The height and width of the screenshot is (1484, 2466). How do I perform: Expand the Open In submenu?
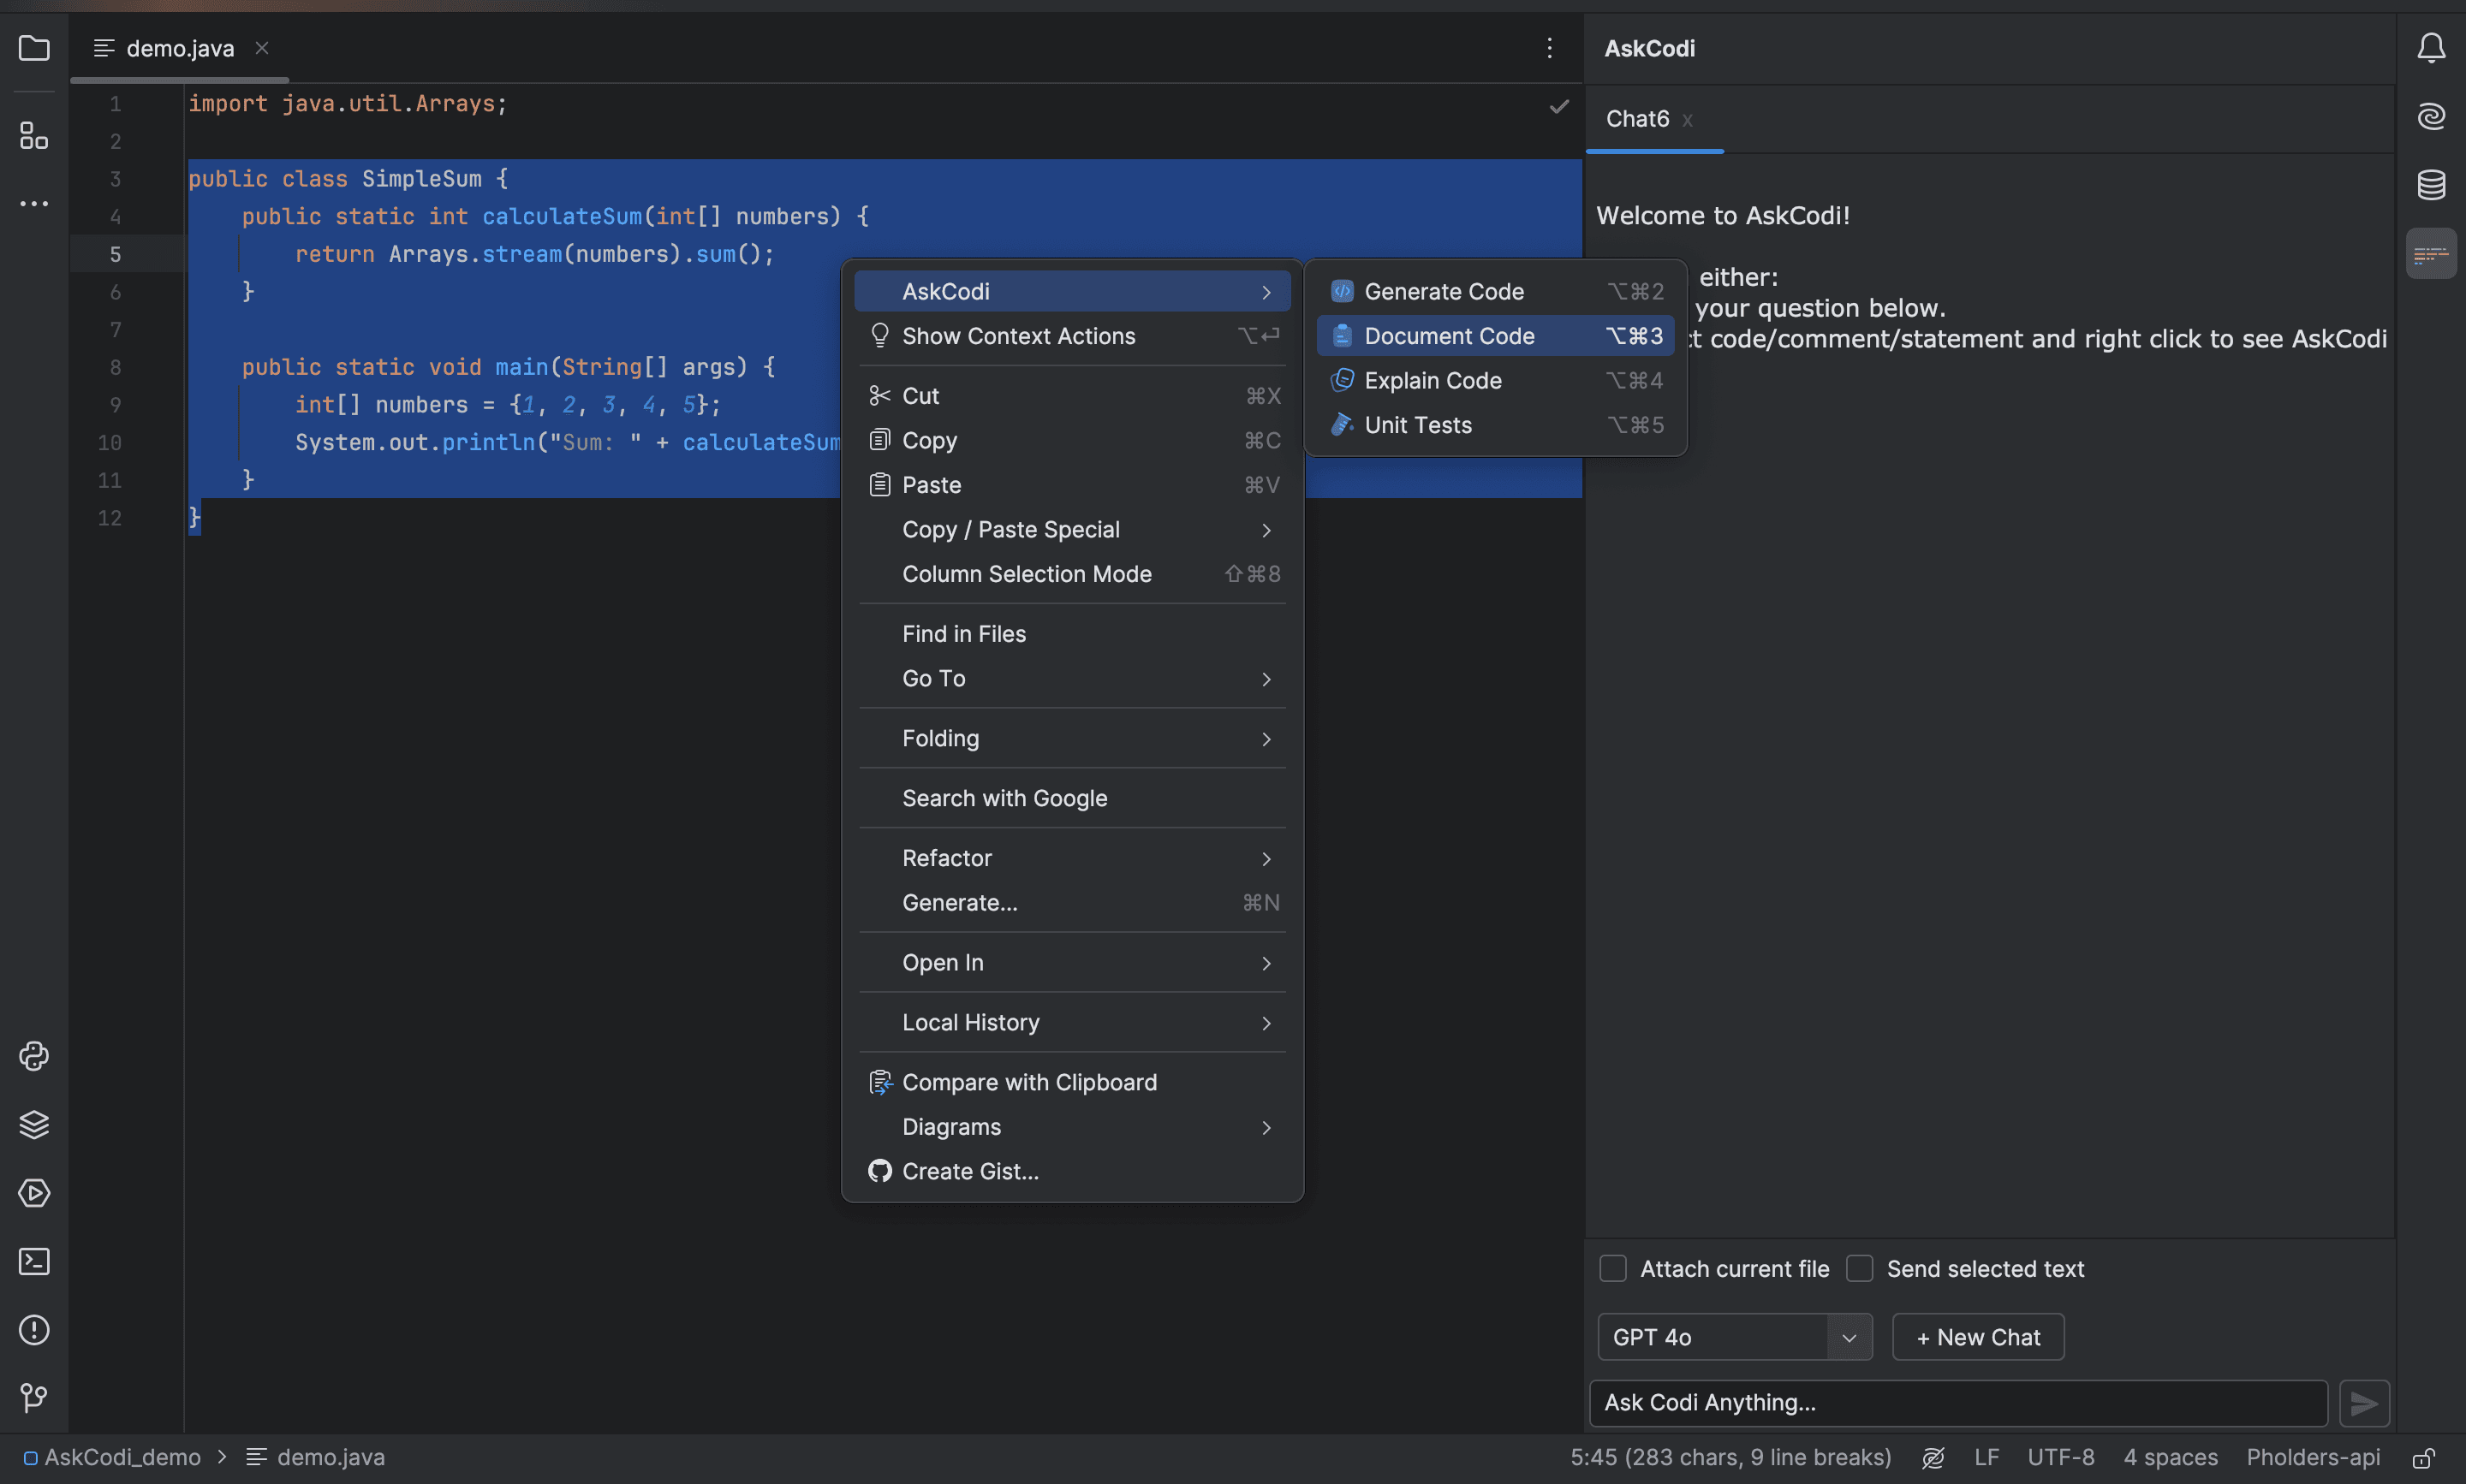point(1072,962)
